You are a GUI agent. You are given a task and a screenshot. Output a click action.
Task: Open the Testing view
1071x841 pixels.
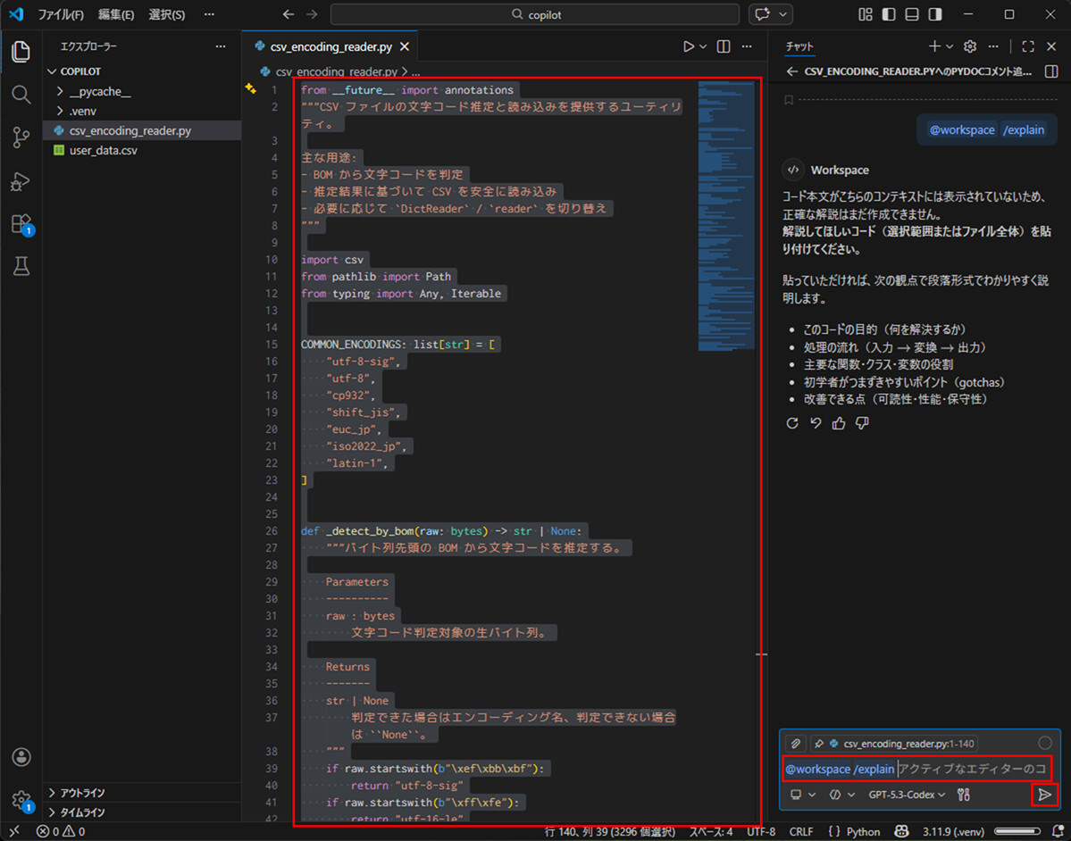click(x=21, y=266)
